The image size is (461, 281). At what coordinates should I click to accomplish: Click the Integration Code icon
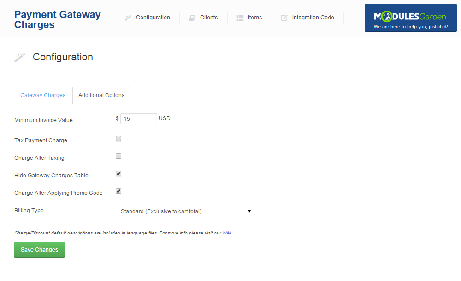click(284, 18)
